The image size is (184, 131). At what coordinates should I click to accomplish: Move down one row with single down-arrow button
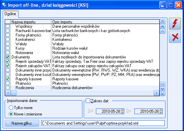162,84
